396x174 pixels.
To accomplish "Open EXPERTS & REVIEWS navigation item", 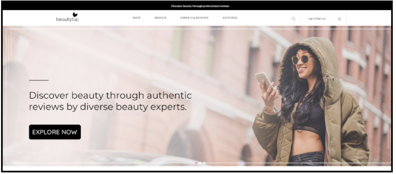I will [x=194, y=18].
